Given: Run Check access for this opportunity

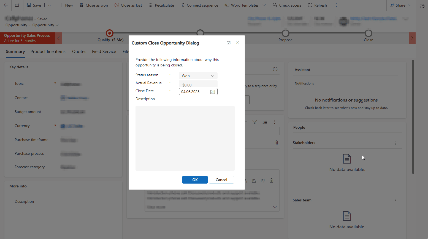Looking at the screenshot, I should 287,5.
